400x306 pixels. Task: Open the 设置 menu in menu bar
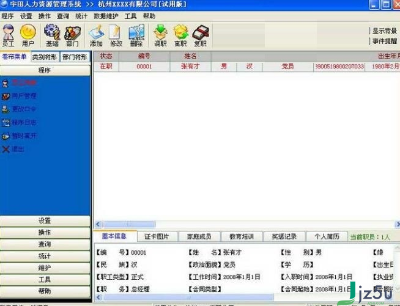pyautogui.click(x=26, y=16)
